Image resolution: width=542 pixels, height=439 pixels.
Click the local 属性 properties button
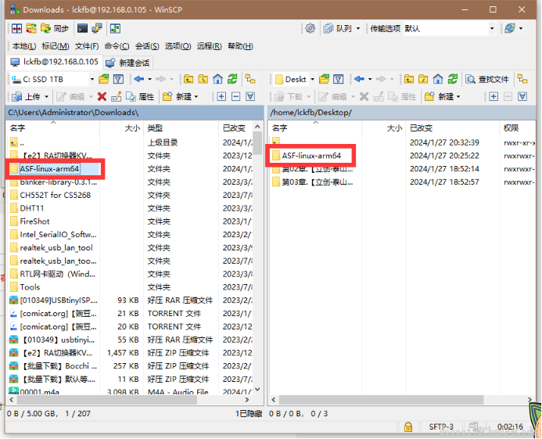140,96
